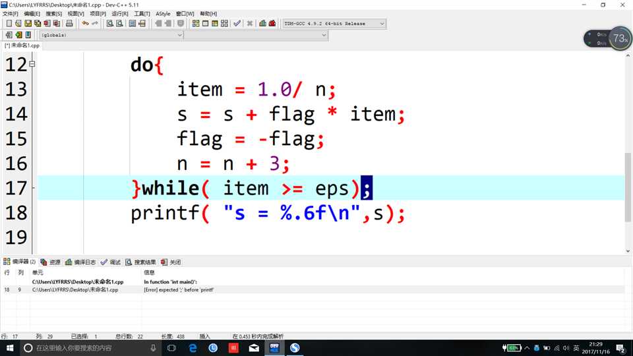Viewport: 633px width, 356px height.
Task: Open the Windows Start menu
Action: click(x=10, y=348)
